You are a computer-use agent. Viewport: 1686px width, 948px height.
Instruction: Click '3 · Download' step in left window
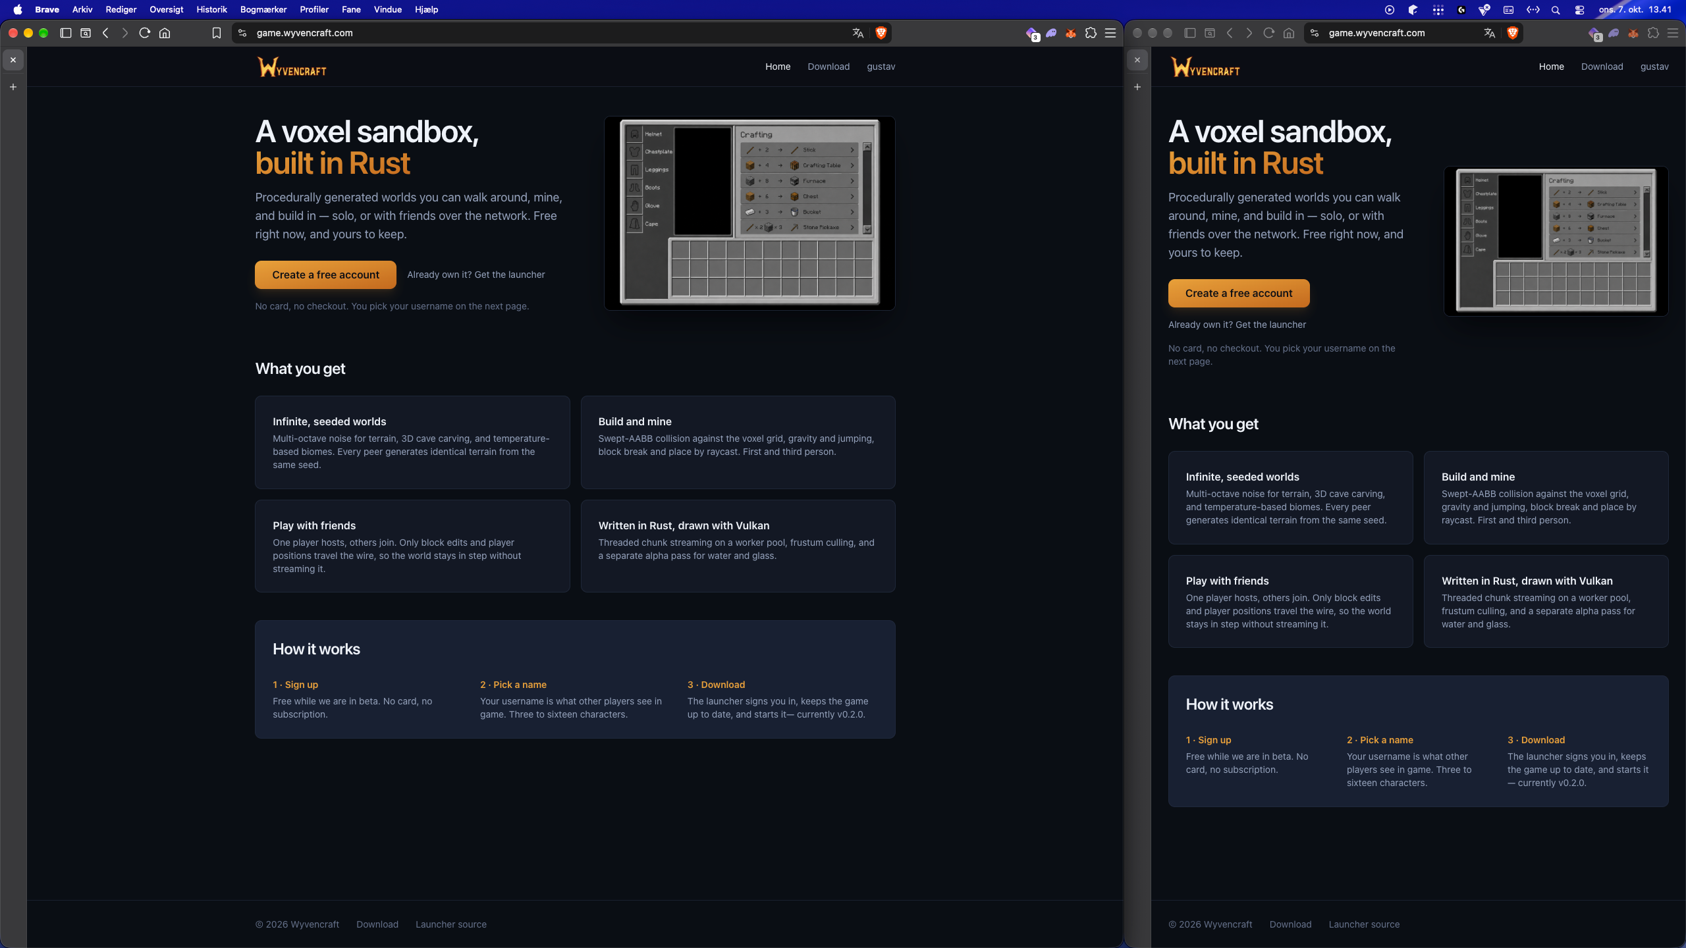tap(716, 685)
